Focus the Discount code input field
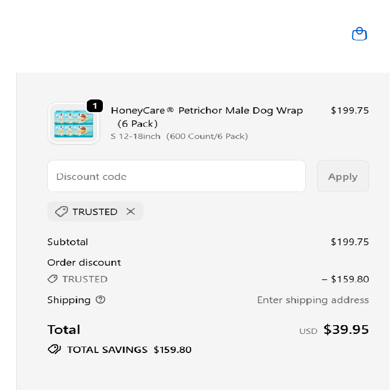The image size is (390, 390). point(176,176)
